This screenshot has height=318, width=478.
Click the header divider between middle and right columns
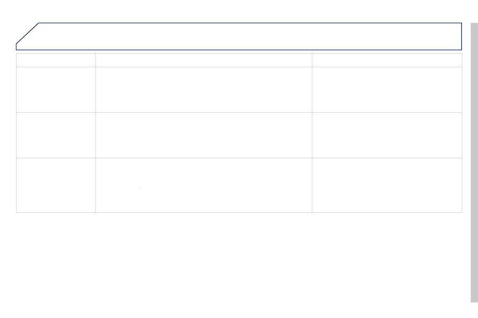point(312,60)
